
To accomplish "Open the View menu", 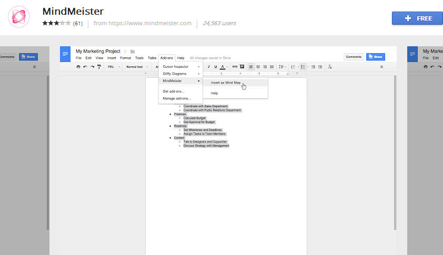I will click(99, 58).
